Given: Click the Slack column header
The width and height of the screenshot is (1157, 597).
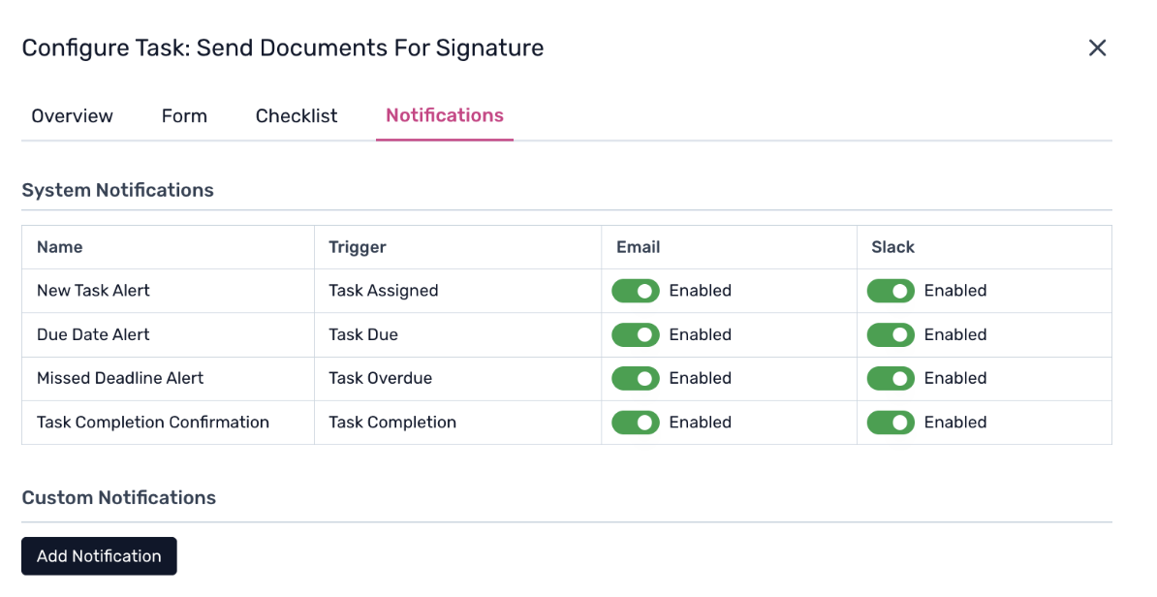Looking at the screenshot, I should click(892, 247).
